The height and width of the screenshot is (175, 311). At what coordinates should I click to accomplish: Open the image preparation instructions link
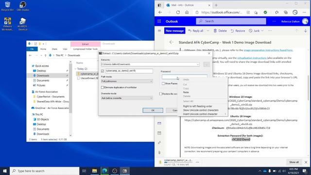(x=268, y=50)
